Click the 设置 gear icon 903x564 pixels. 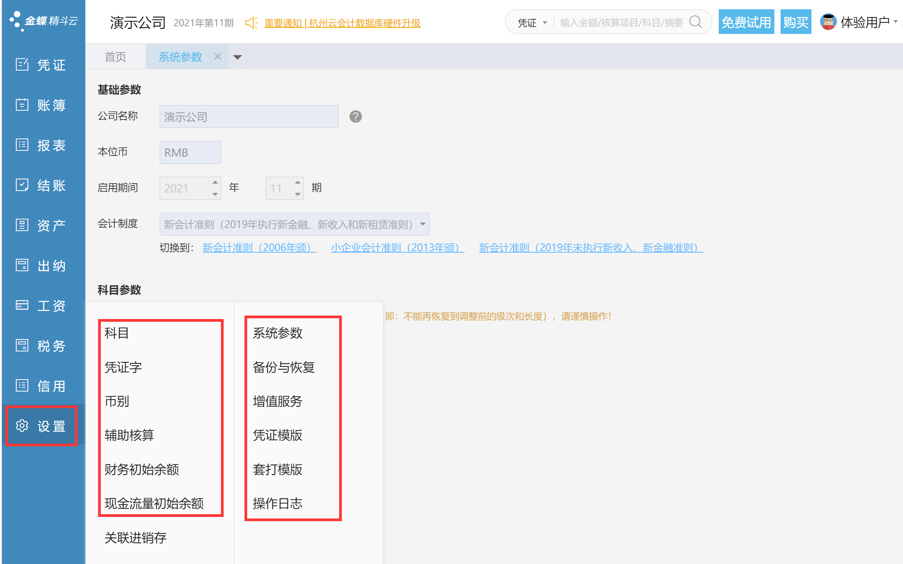coord(22,426)
